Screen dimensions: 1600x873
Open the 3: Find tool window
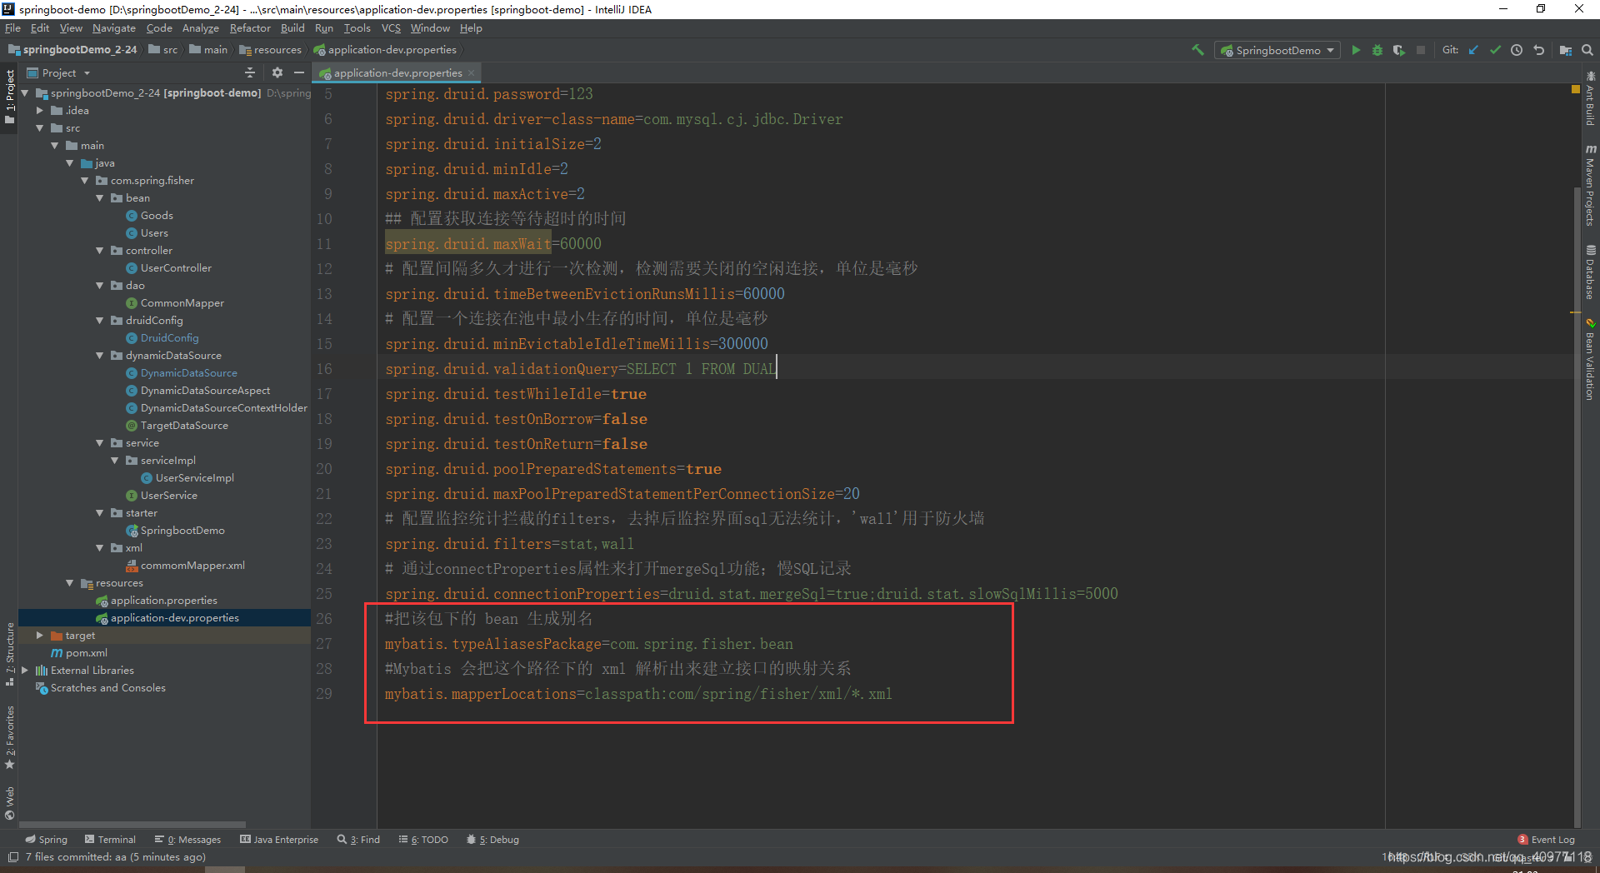coord(358,840)
